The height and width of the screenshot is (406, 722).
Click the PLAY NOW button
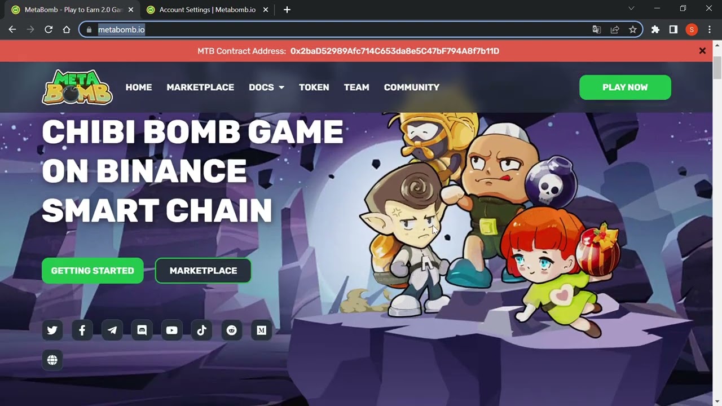point(625,87)
